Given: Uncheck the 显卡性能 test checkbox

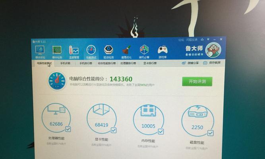Looking at the screenshot, I should point(114,130).
